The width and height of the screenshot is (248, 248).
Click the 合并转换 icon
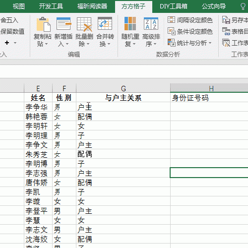(x=105, y=23)
